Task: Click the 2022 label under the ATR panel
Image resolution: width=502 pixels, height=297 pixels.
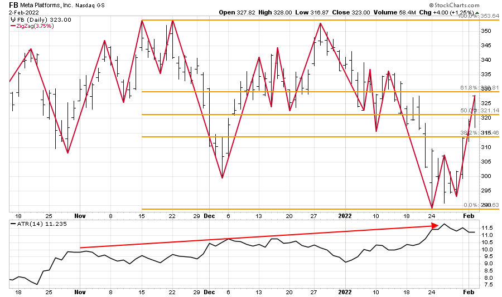Action: coord(345,292)
